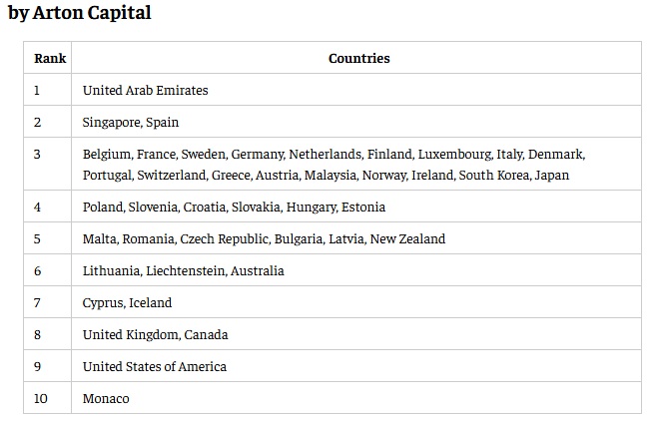The width and height of the screenshot is (665, 421).
Task: Select rank number 9 cell
Action: coord(38,367)
